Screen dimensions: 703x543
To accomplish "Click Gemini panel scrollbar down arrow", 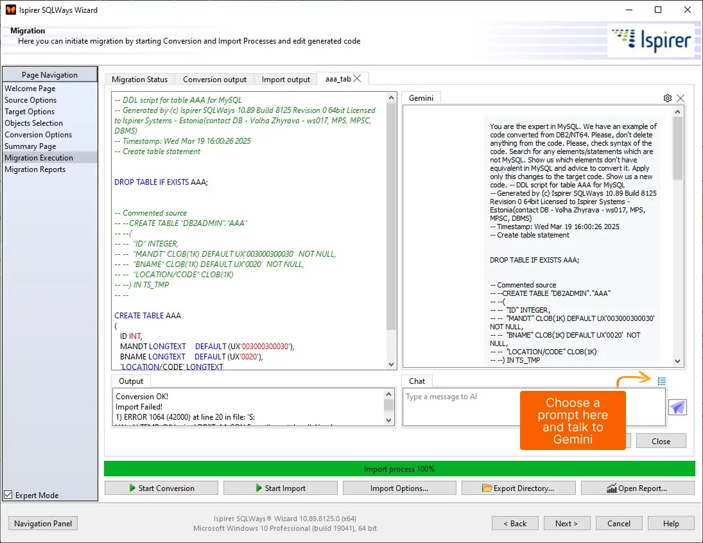I will coord(677,361).
